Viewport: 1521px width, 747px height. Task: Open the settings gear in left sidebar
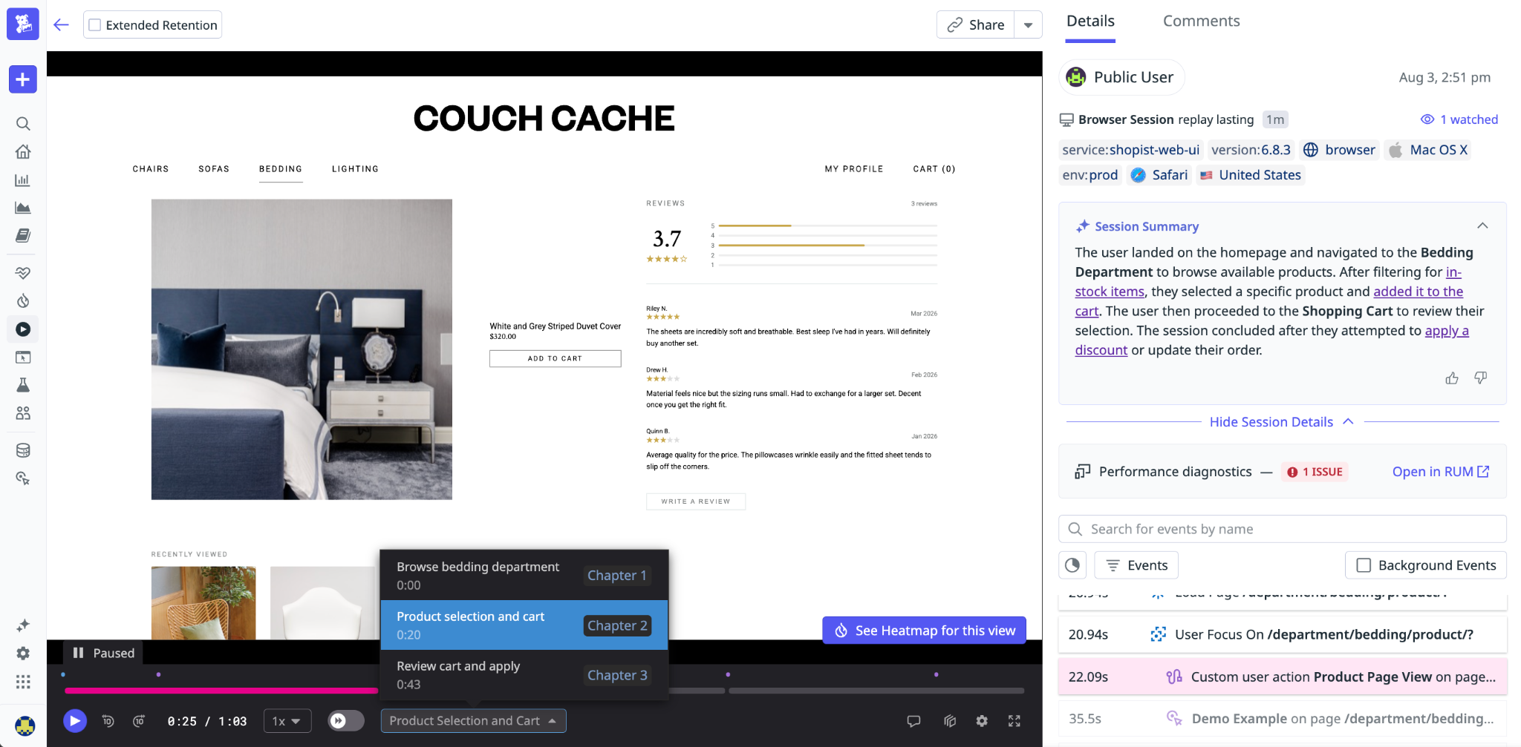pyautogui.click(x=23, y=654)
